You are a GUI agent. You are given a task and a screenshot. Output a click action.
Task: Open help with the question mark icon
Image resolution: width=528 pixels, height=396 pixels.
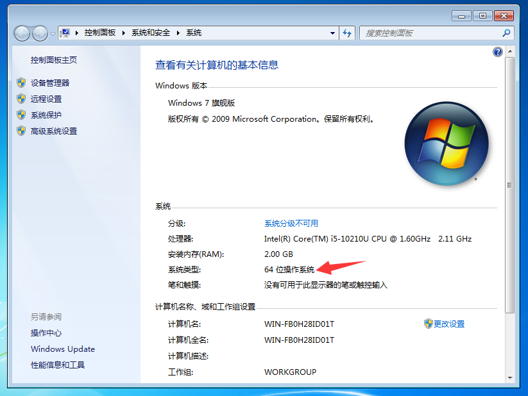point(498,52)
